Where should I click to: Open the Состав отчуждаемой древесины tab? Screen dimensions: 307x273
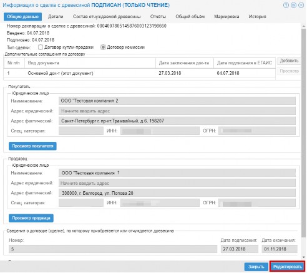tap(107, 17)
